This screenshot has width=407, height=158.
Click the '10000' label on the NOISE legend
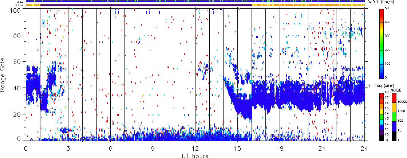pos(402,102)
